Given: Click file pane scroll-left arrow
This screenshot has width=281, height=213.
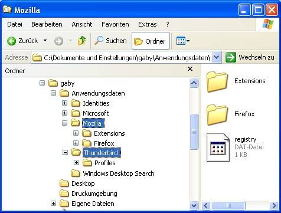Looking at the screenshot, I should [205, 206].
